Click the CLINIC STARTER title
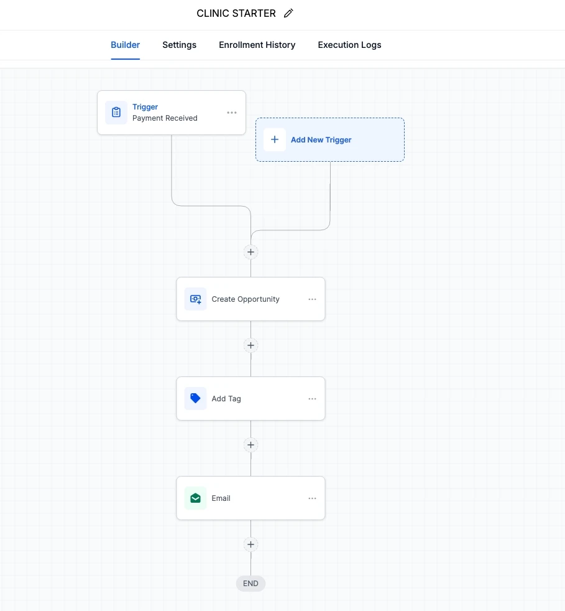Viewport: 565px width, 611px height. pos(236,13)
